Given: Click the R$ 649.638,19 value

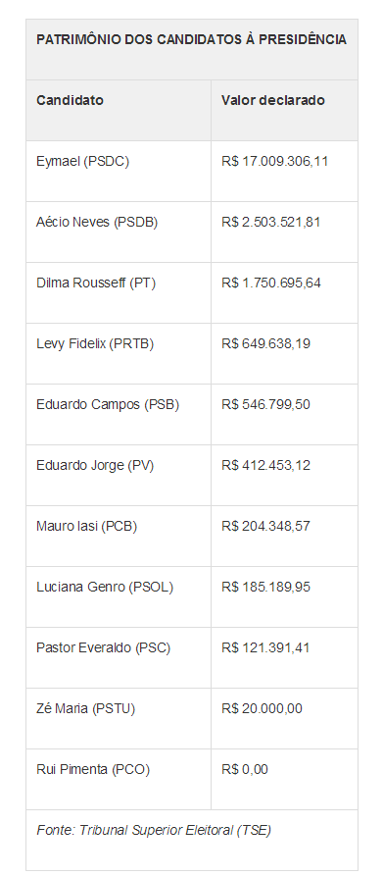Looking at the screenshot, I should [265, 344].
